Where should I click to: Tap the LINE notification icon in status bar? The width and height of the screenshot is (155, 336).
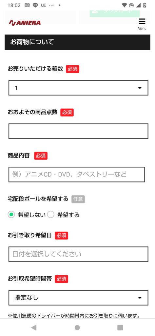(35, 5)
